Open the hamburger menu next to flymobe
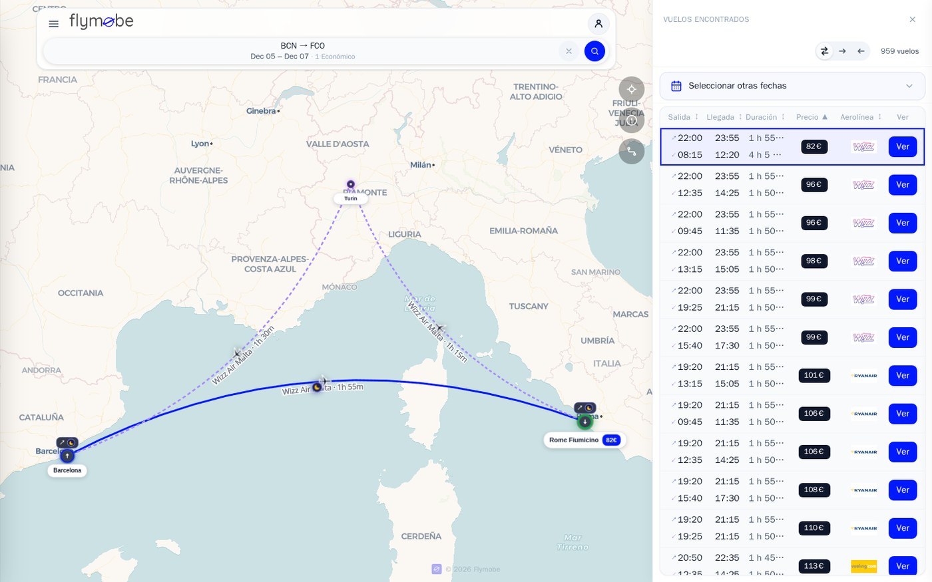This screenshot has height=582, width=932. click(54, 24)
